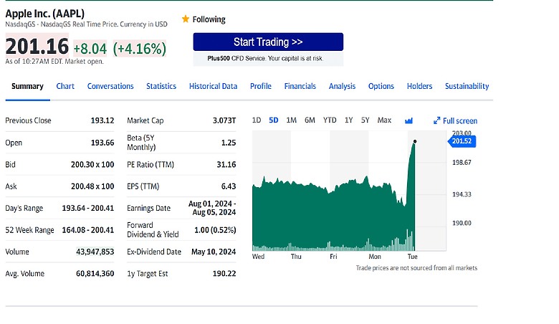Click Previous Close value 193.12
Image resolution: width=559 pixels, height=324 pixels.
pyautogui.click(x=102, y=120)
